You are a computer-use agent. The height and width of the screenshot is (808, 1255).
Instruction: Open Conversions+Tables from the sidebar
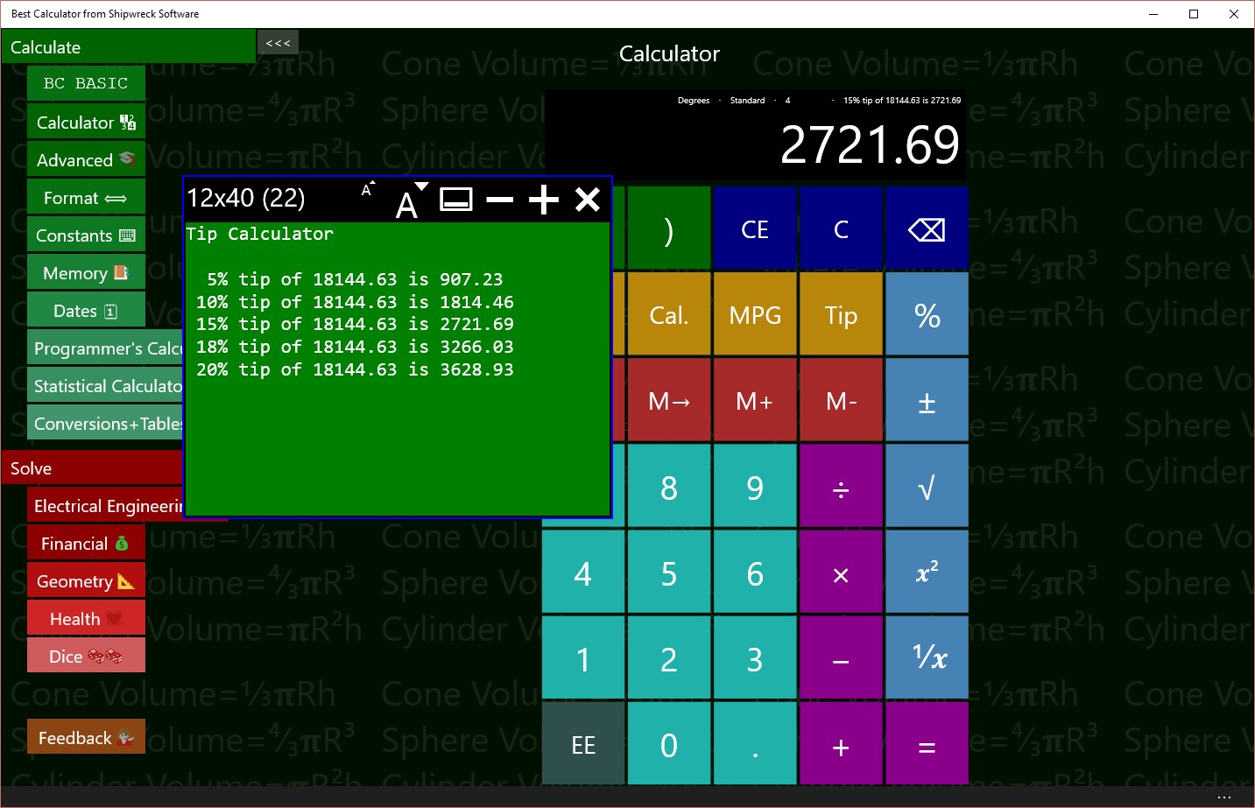(x=105, y=423)
